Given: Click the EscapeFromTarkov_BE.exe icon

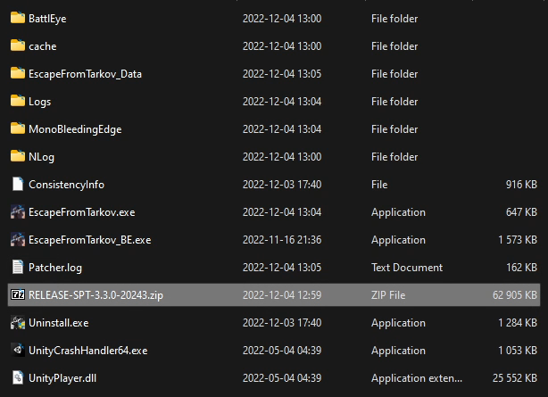Looking at the screenshot, I should click(x=18, y=240).
